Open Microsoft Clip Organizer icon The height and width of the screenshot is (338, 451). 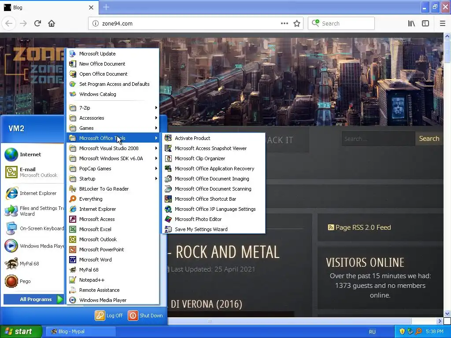tap(168, 158)
